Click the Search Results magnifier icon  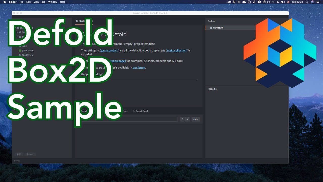(134, 111)
